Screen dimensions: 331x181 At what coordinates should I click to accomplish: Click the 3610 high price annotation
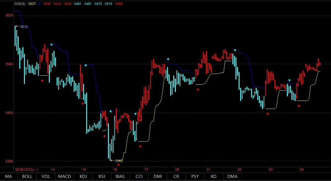[x=24, y=27]
